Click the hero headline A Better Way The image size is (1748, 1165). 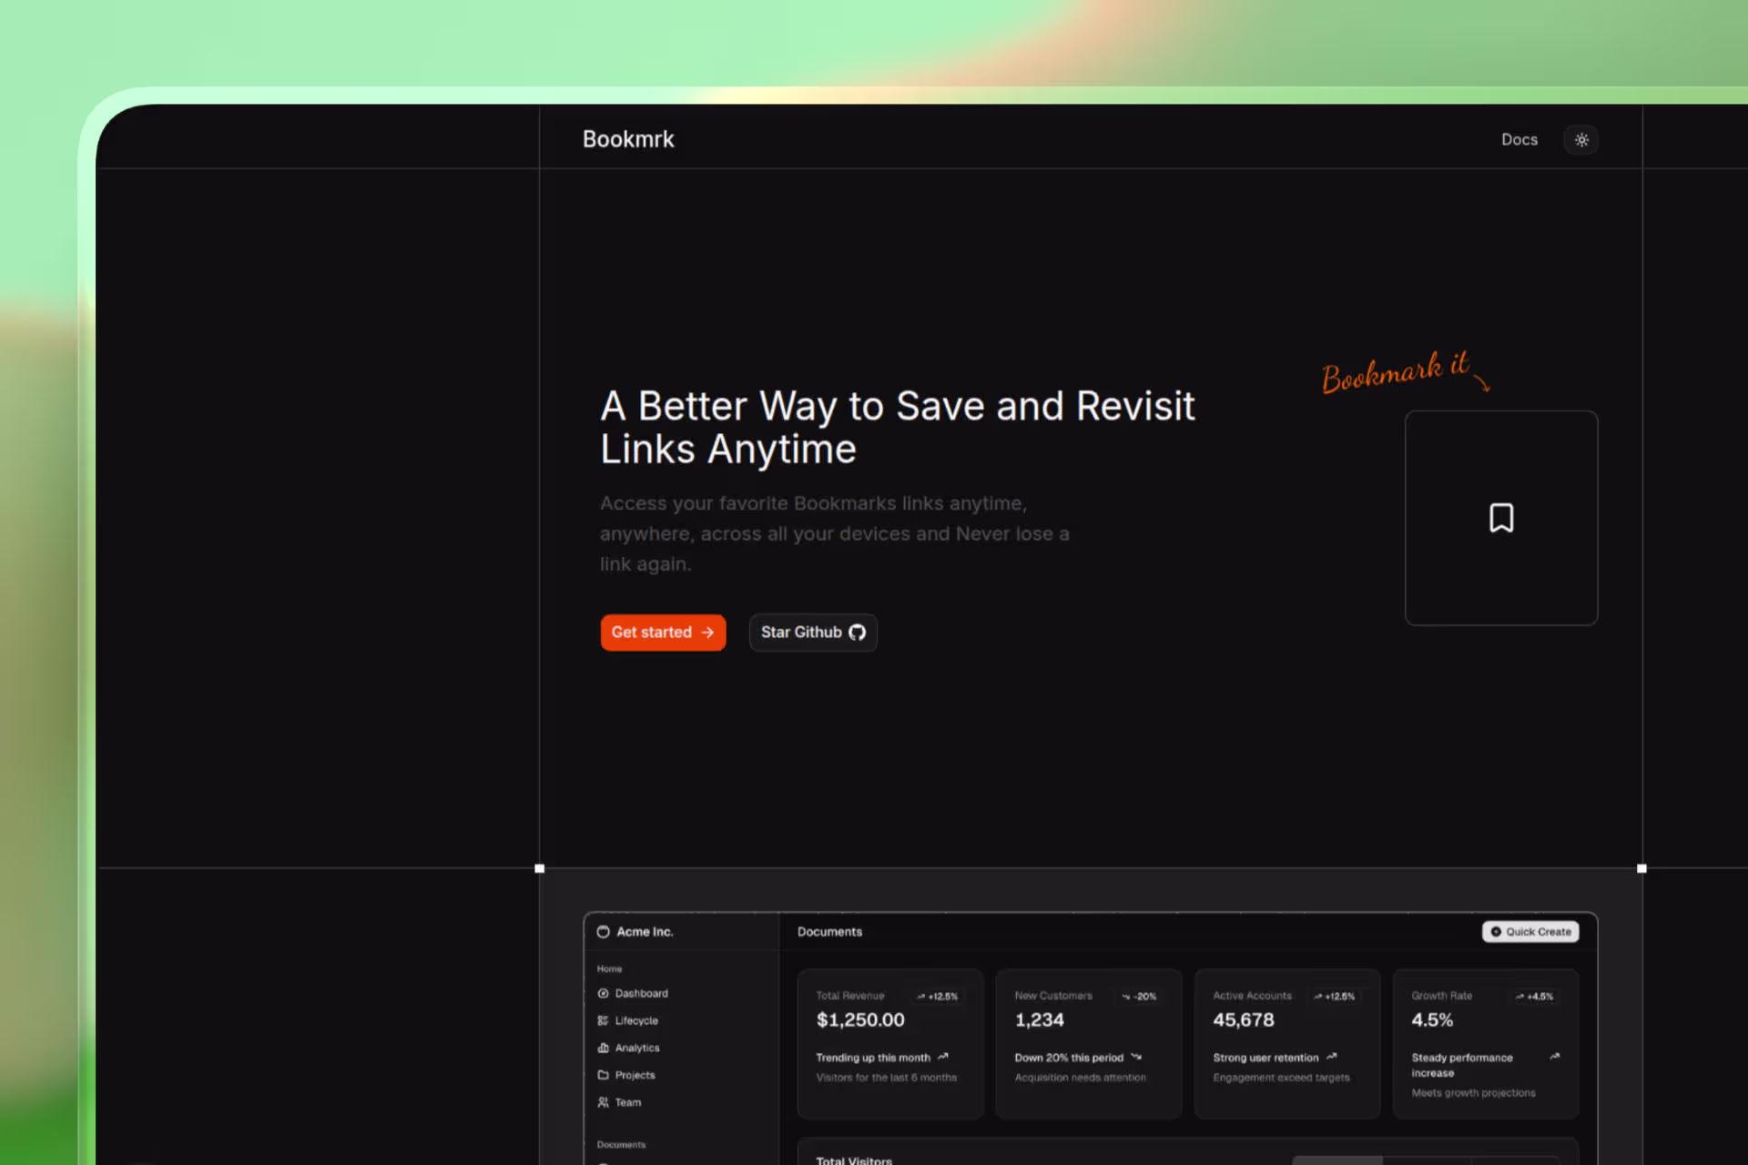(x=897, y=428)
